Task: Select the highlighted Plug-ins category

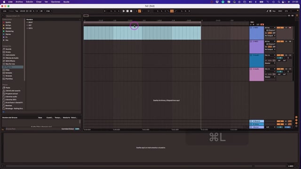Action: pyautogui.click(x=13, y=67)
